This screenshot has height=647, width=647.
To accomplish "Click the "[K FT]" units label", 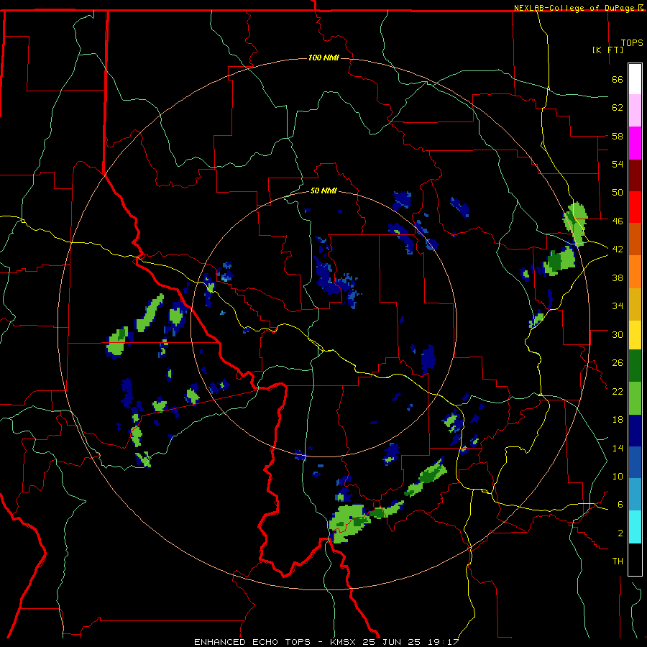I will (607, 50).
